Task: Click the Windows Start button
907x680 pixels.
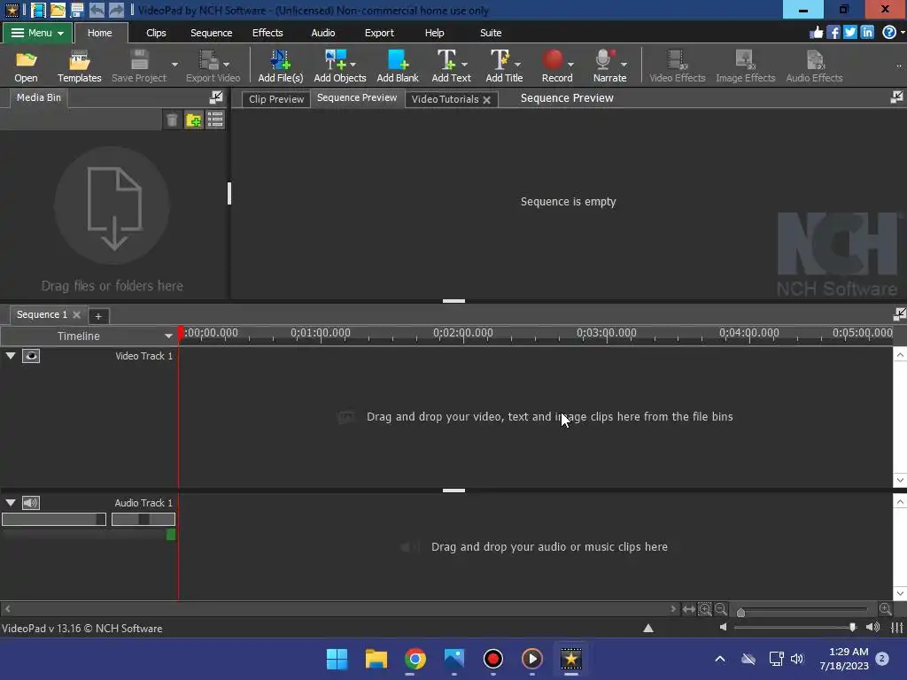Action: click(x=337, y=659)
